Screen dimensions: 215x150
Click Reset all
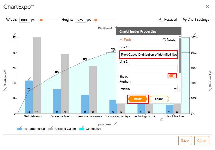168,20
